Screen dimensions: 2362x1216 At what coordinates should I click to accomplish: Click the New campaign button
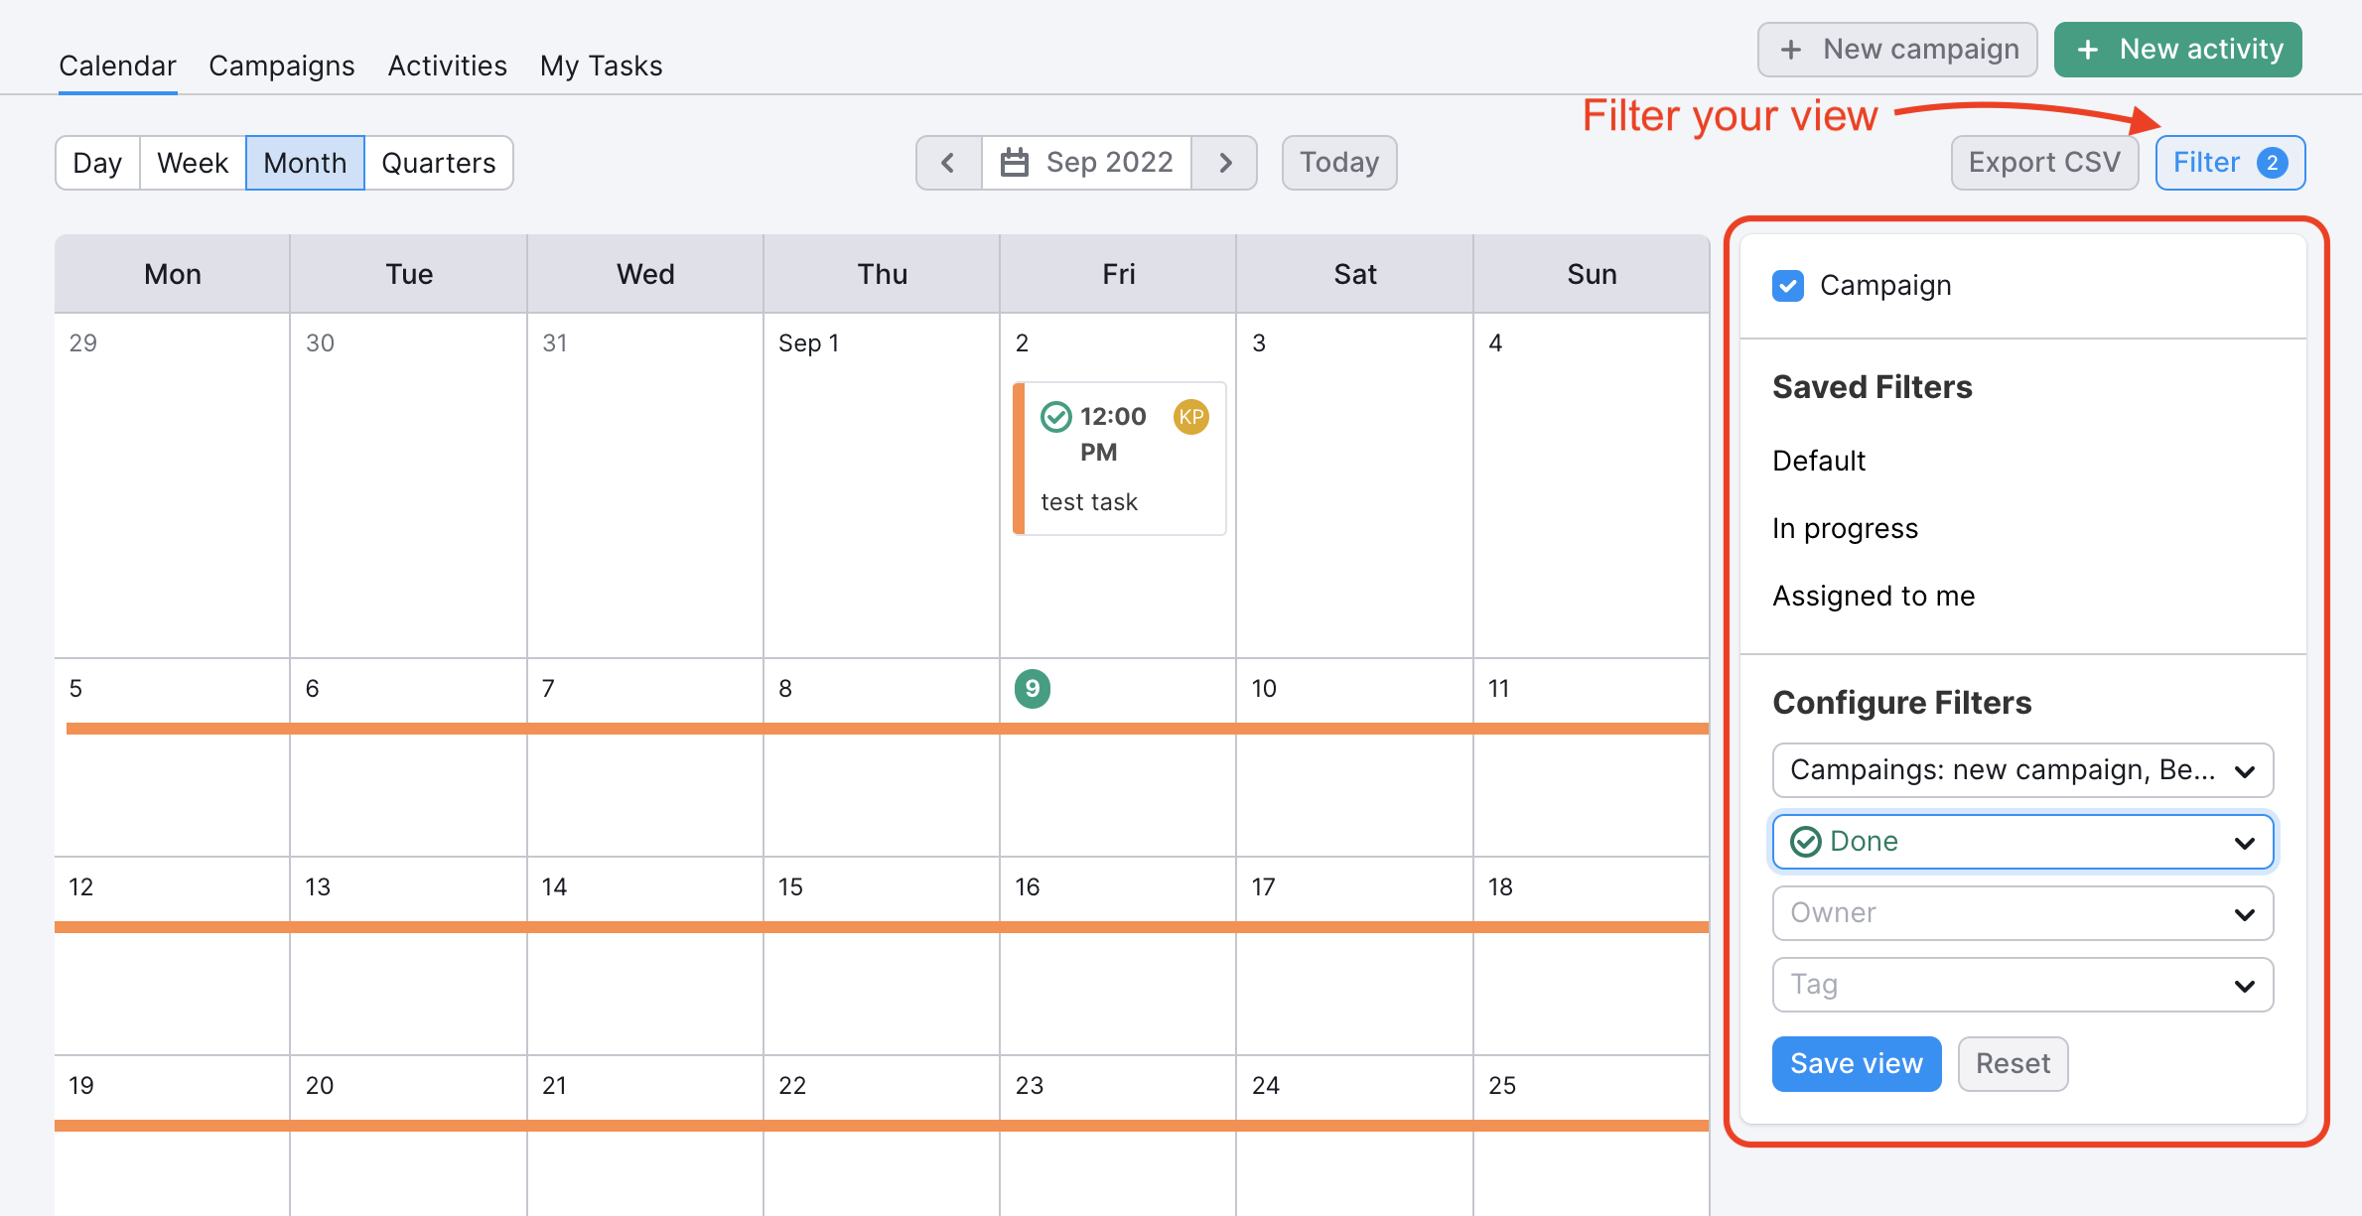[x=1897, y=50]
